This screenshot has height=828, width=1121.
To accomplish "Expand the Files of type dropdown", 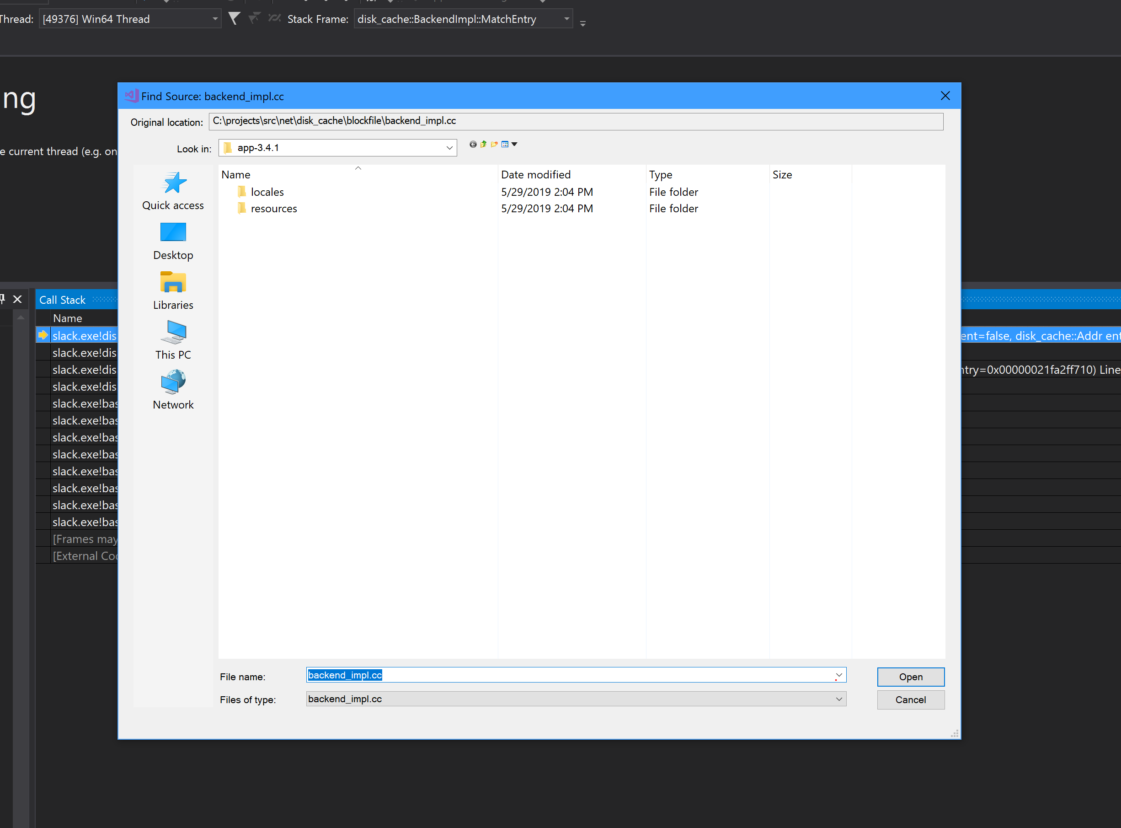I will [x=838, y=699].
